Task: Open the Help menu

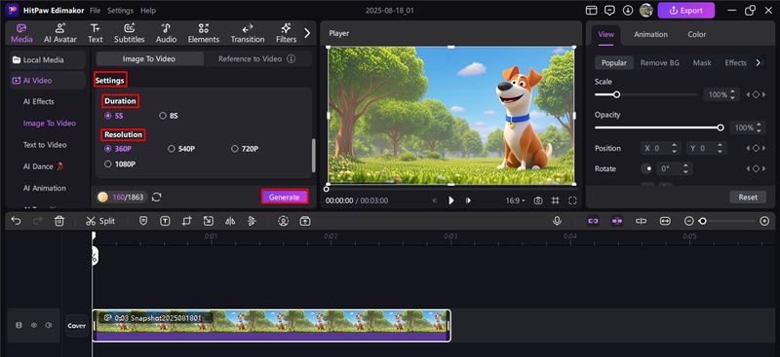Action: [x=148, y=11]
